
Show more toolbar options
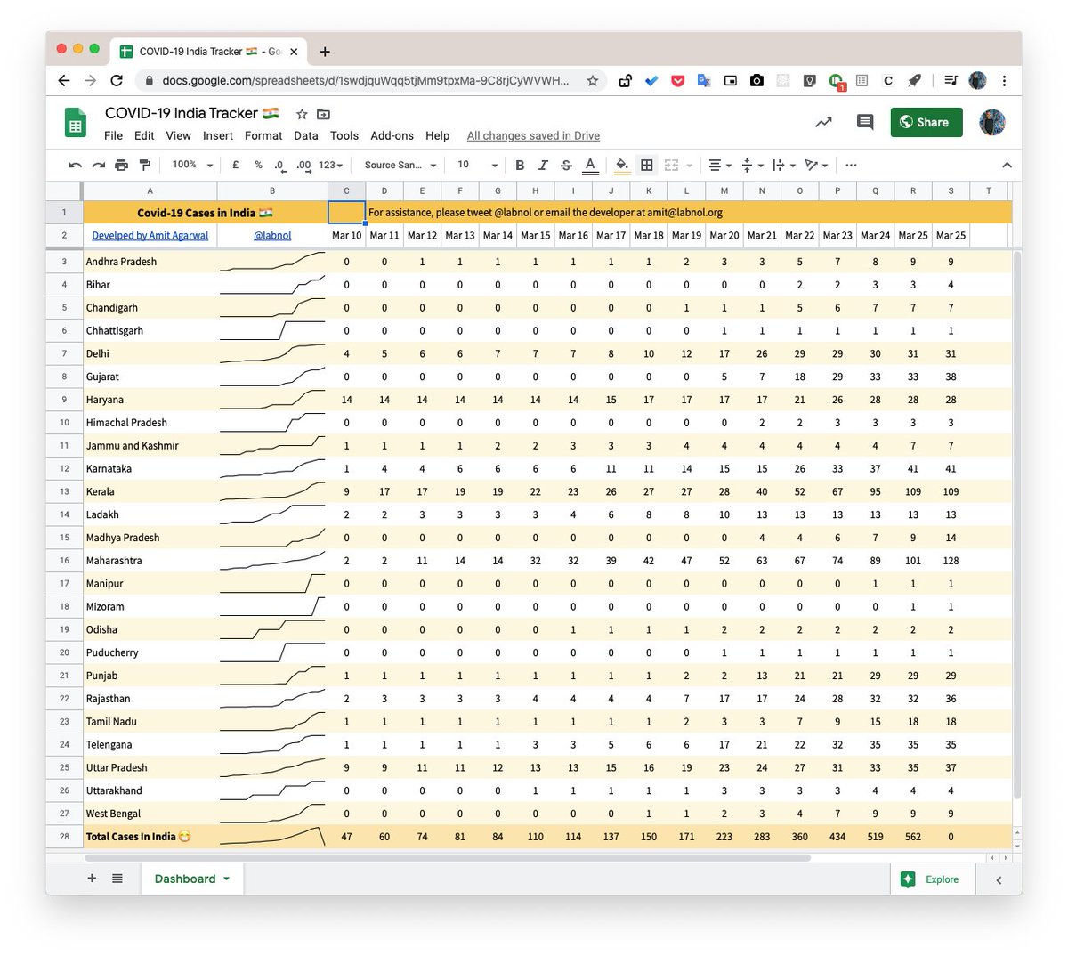coord(851,165)
